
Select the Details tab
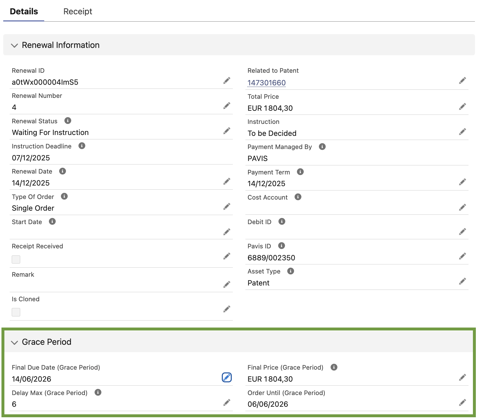coord(24,11)
